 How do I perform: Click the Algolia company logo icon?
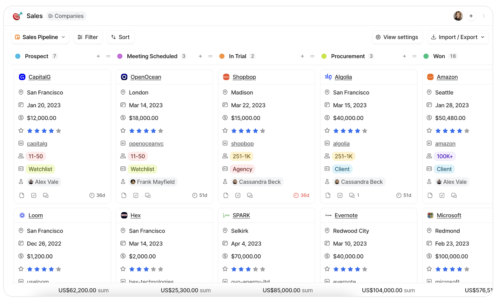pyautogui.click(x=328, y=77)
